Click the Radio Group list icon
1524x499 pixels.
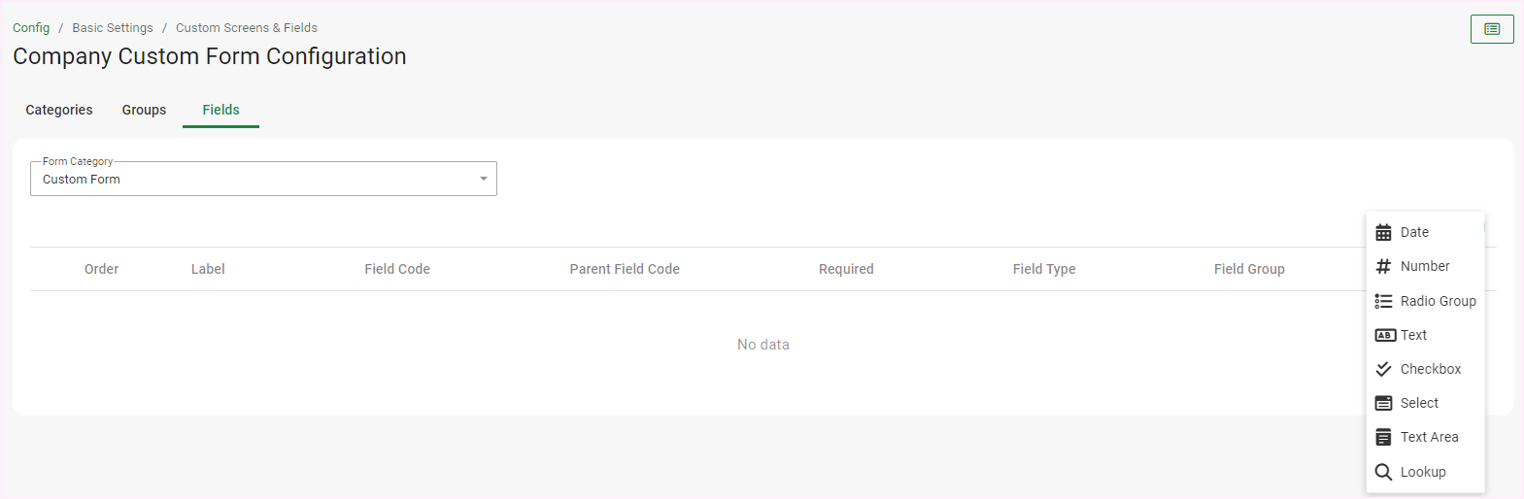pos(1383,301)
